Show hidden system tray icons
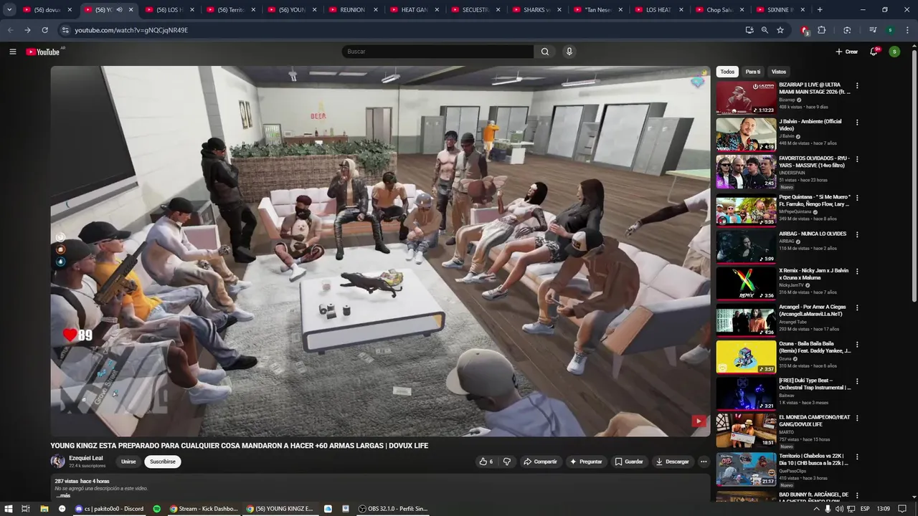Screen dimensions: 918x516 pos(815,509)
